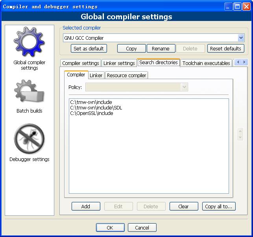Select the Batch builds icon

click(30, 93)
